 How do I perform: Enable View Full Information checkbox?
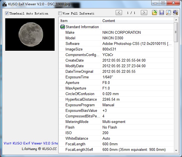click(60, 13)
